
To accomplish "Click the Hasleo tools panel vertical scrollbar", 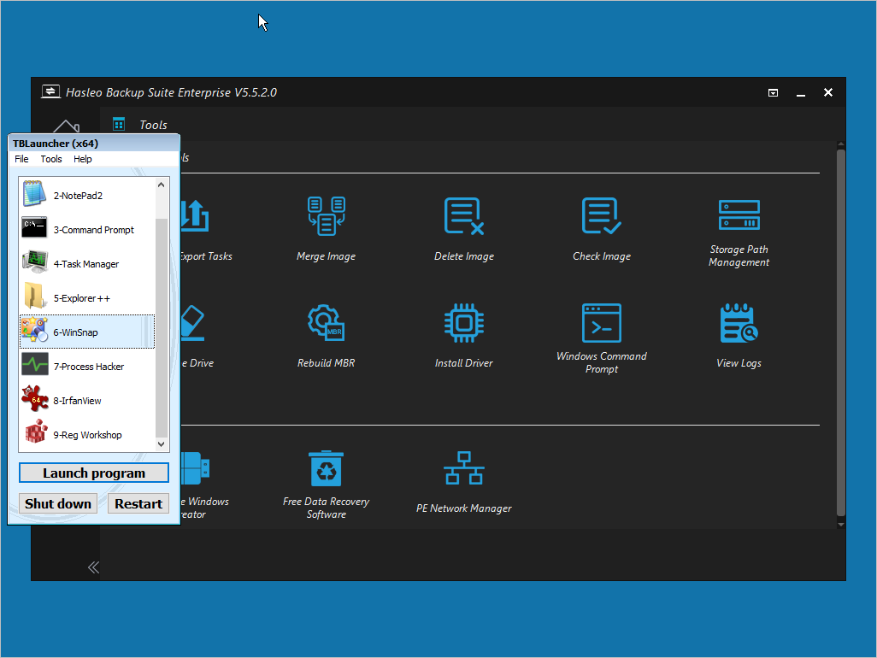I will tap(840, 332).
